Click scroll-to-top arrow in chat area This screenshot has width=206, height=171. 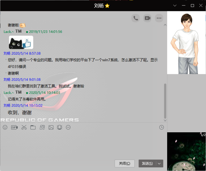(x=165, y=25)
